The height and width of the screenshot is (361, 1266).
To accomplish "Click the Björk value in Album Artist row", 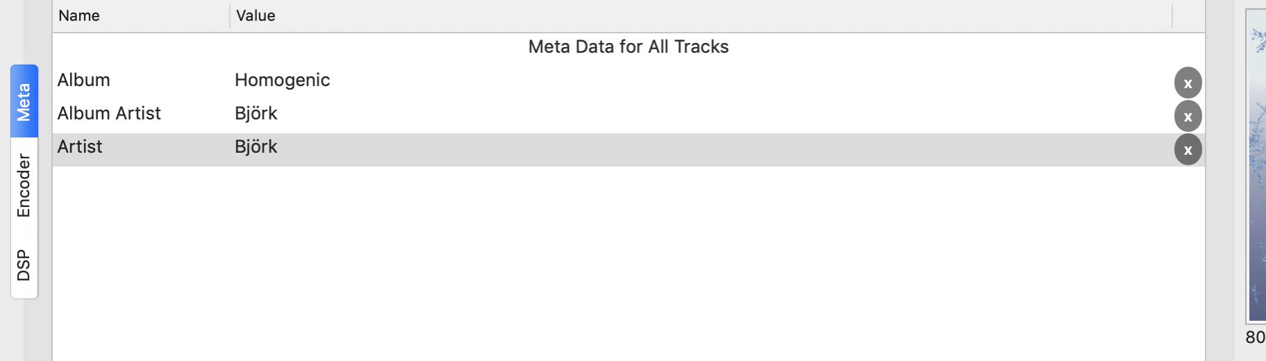I will coord(256,114).
